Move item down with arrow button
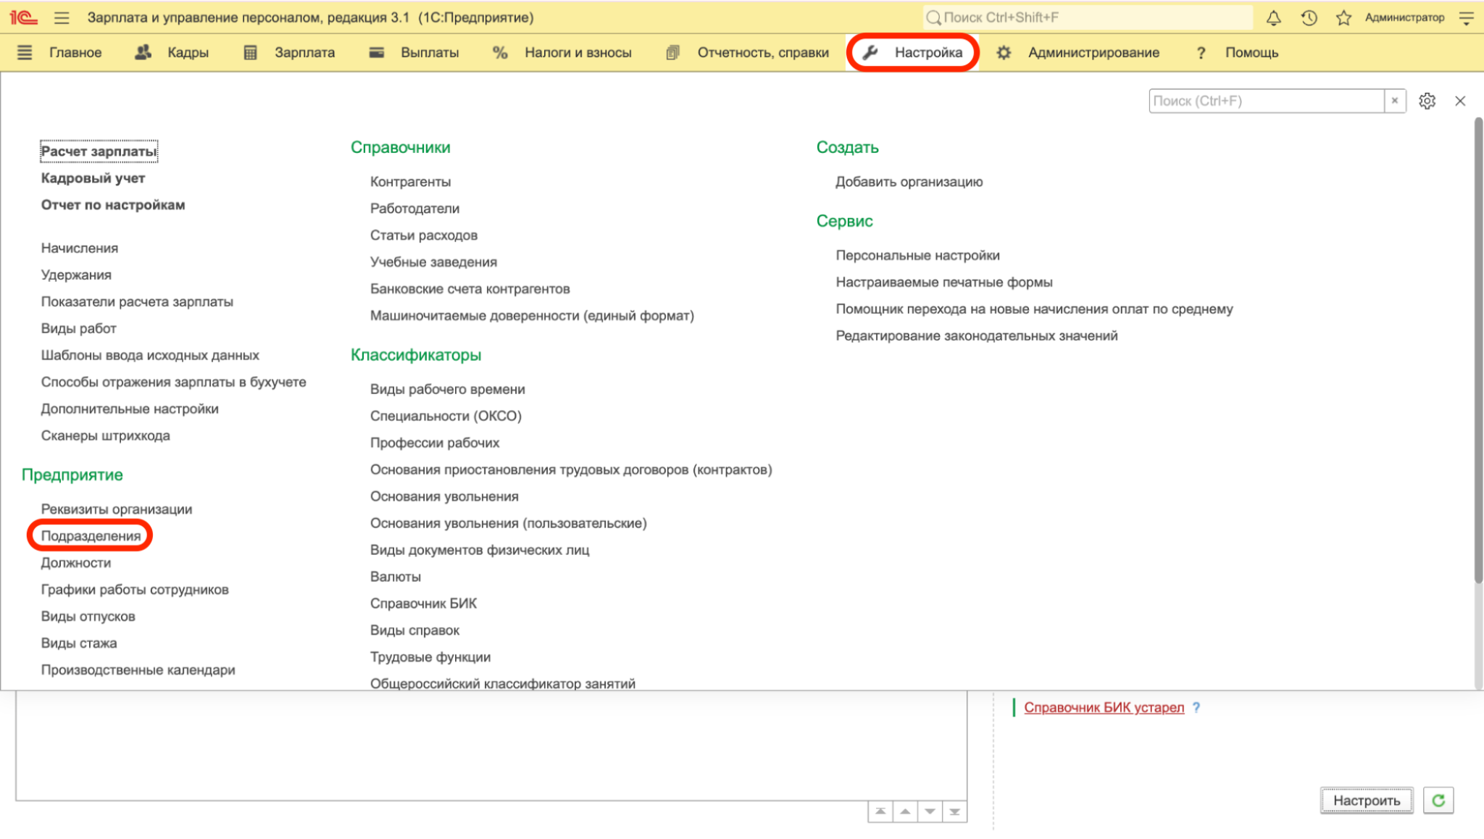This screenshot has width=1484, height=839. [930, 811]
